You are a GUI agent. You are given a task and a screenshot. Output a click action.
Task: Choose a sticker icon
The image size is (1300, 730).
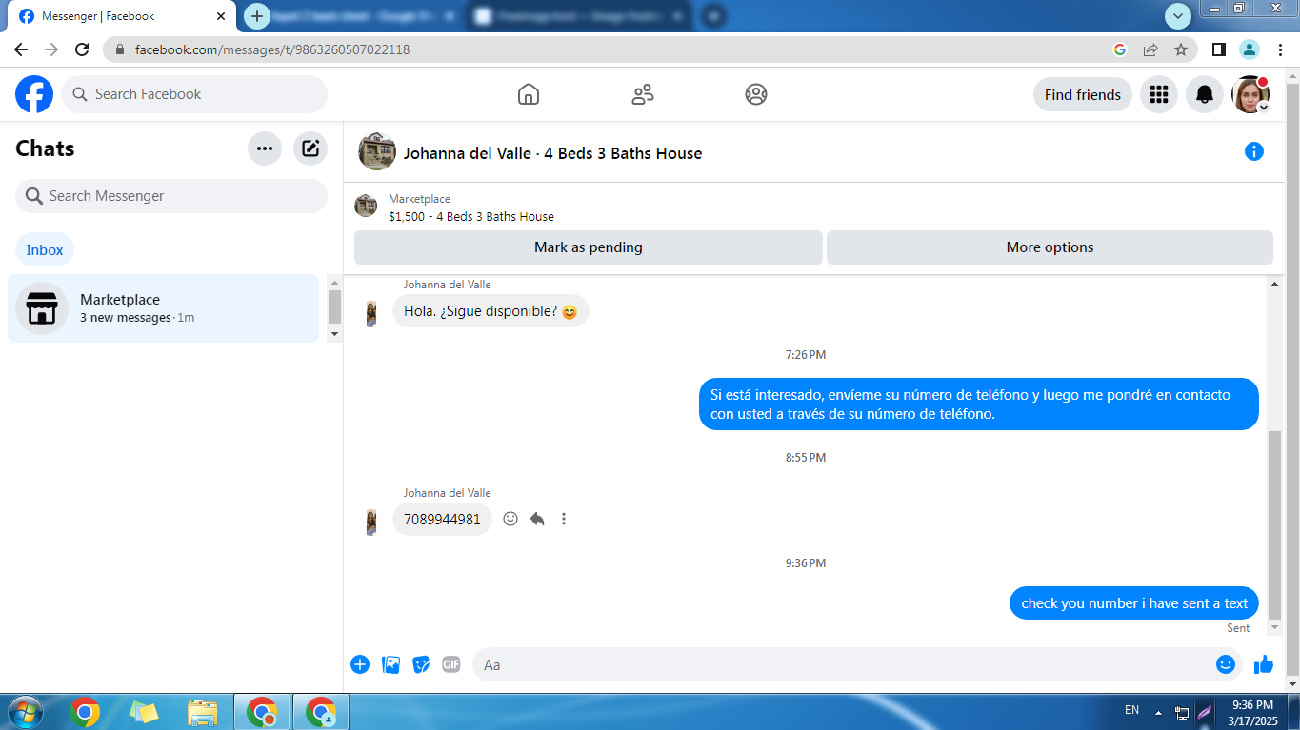(x=421, y=664)
